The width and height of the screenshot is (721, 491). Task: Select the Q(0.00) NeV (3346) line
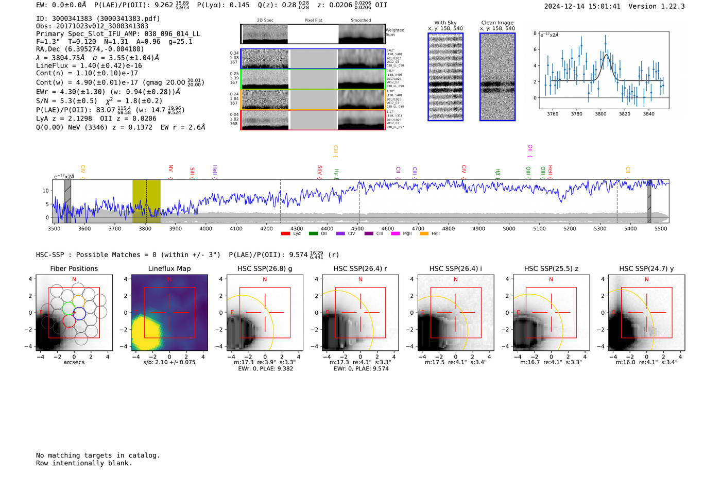tap(121, 127)
